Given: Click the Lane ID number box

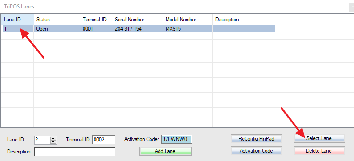Looking at the screenshot, I should click(x=42, y=140).
